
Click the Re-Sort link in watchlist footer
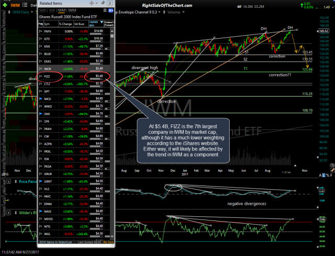108,242
